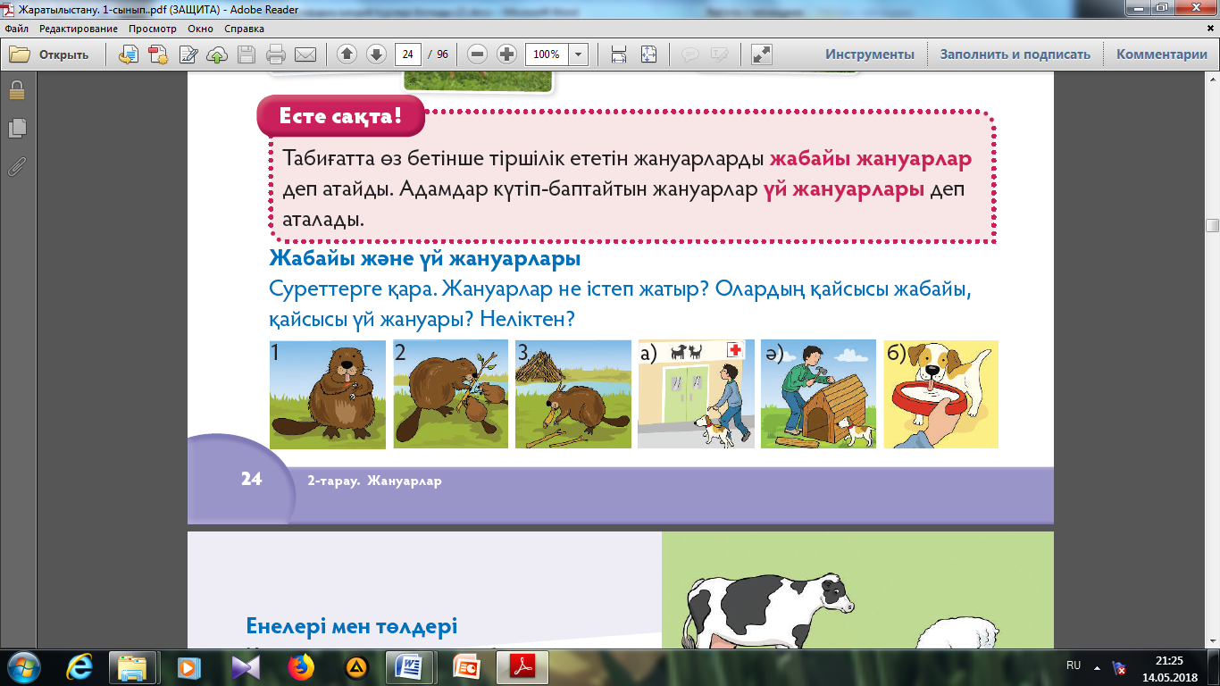Screen dimensions: 1220x686
Task: Click the Adobe Reader taskbar icon
Action: click(522, 666)
